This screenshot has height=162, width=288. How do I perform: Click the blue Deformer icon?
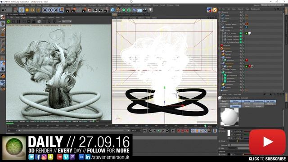(x=135, y=10)
